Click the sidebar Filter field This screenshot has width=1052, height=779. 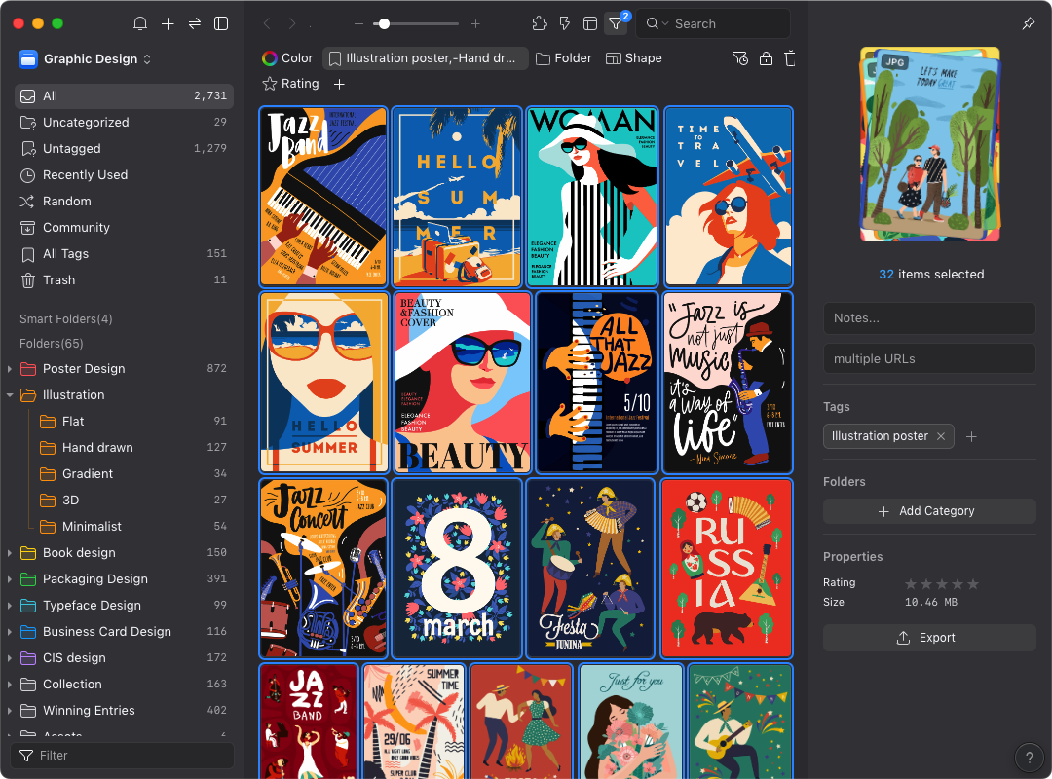click(x=122, y=755)
